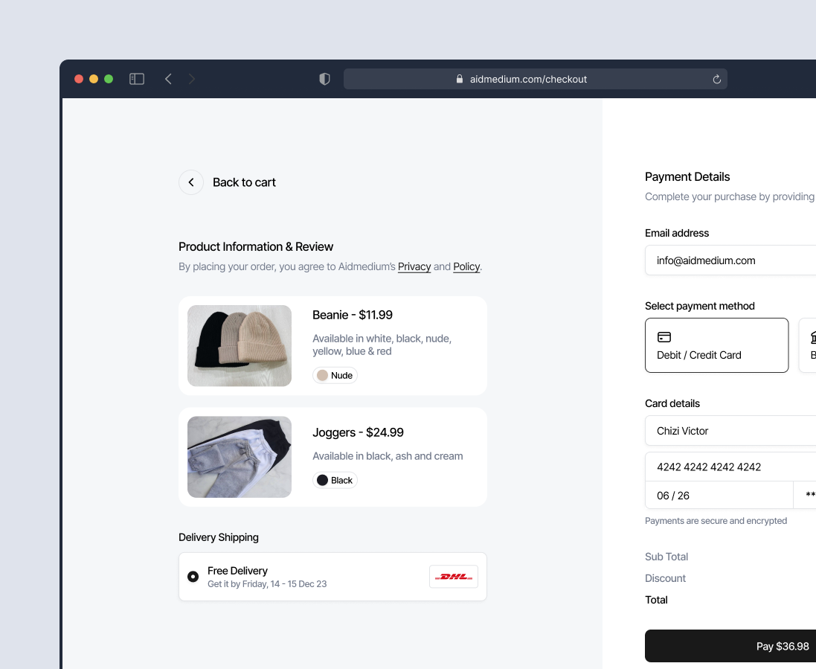Click the aidmedium.com/checkout address bar

(536, 79)
